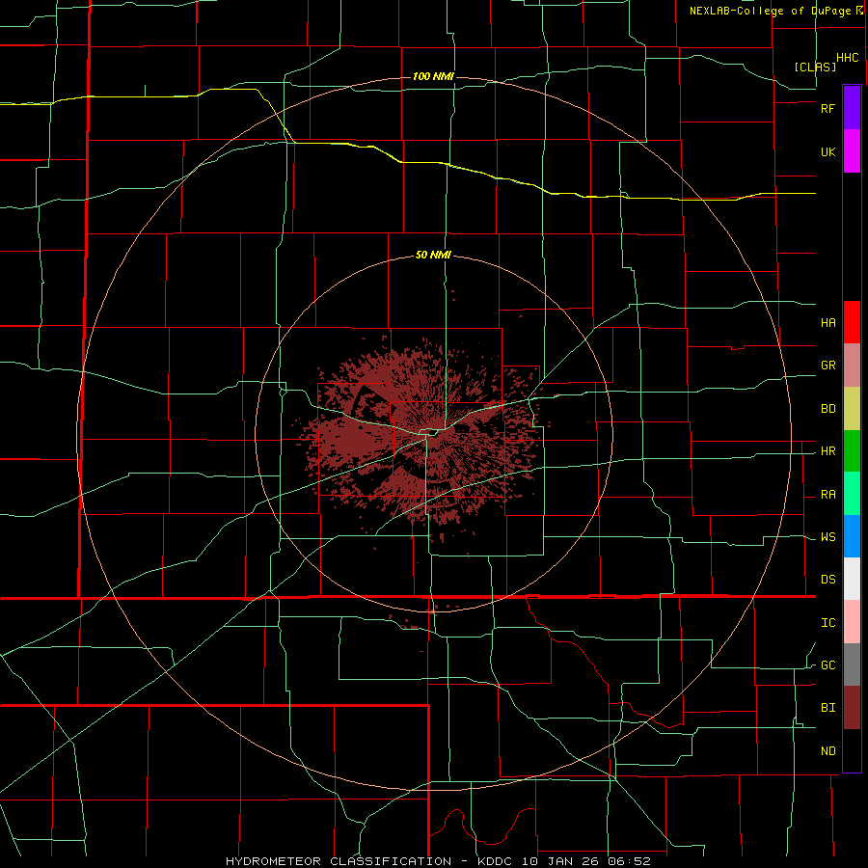868x868 pixels.
Task: Click the RF legend label
Action: coord(828,108)
